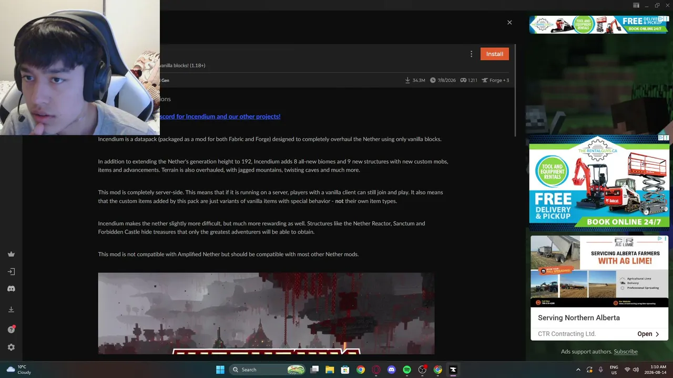Viewport: 673px width, 378px height.
Task: Click the microphone icon in system tray
Action: click(x=600, y=370)
